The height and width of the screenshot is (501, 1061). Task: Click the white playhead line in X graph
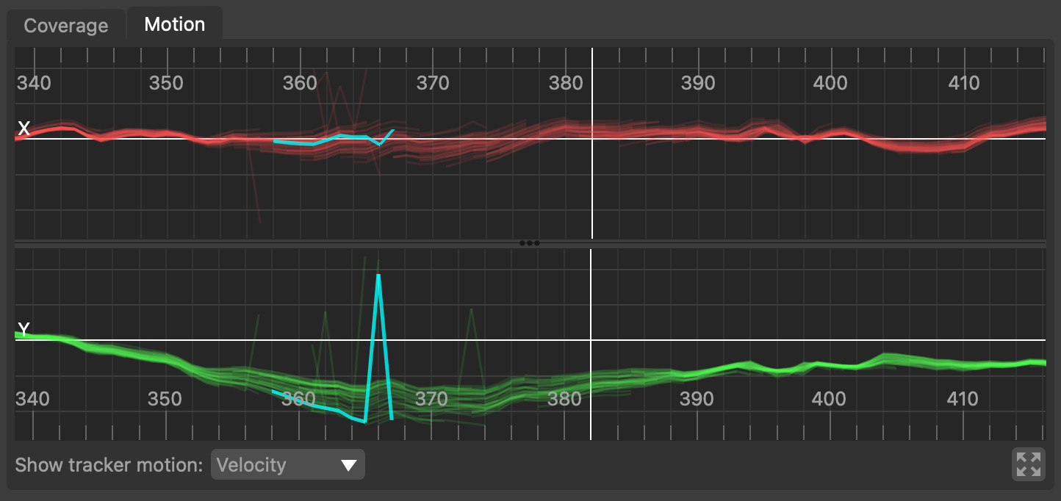(592, 143)
